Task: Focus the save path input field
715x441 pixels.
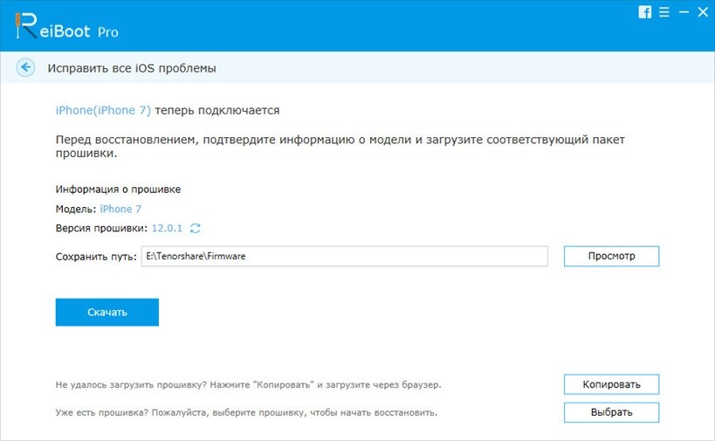Action: pos(344,256)
